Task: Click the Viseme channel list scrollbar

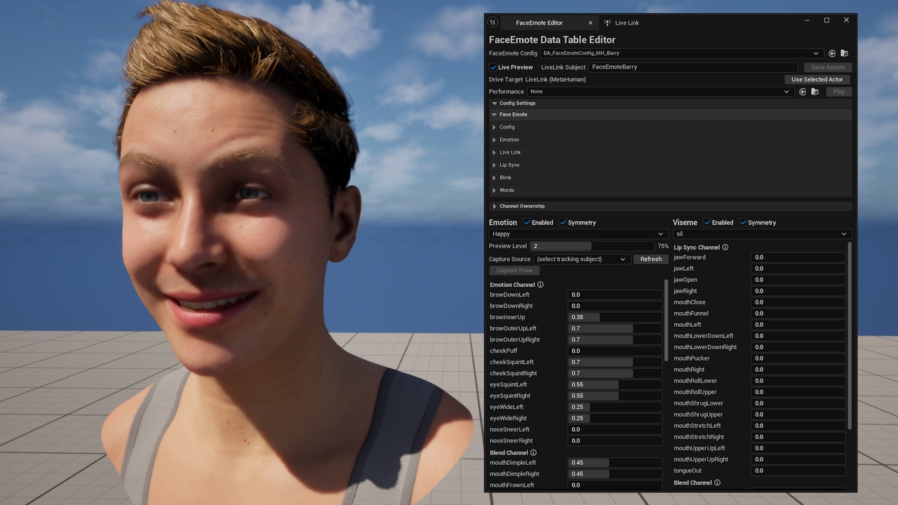Action: 850,335
